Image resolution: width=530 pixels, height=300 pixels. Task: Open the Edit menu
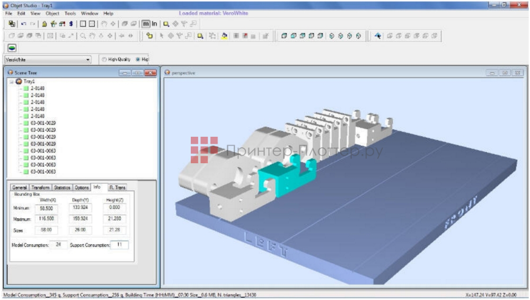click(x=21, y=13)
